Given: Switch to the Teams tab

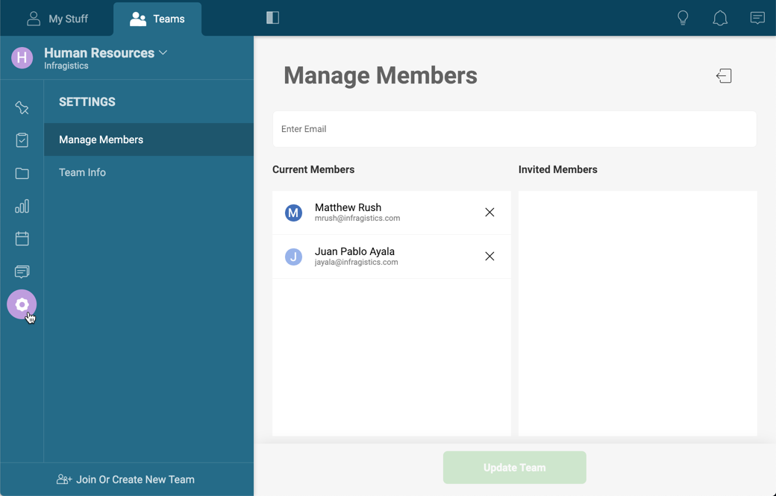Looking at the screenshot, I should (x=157, y=19).
